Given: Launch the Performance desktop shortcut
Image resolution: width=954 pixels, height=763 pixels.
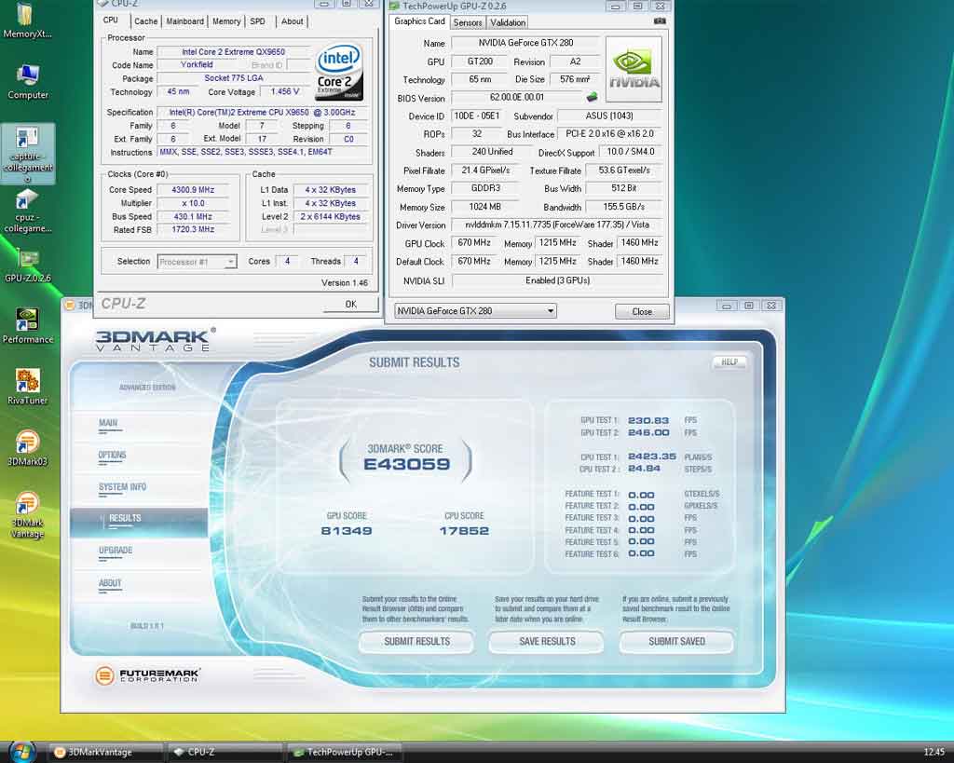Looking at the screenshot, I should pyautogui.click(x=27, y=326).
